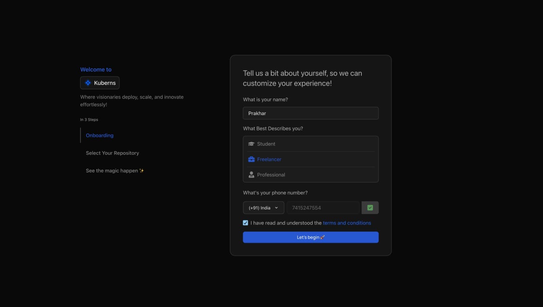Click the rocket emoji on Let's begin button
543x307 pixels.
pos(322,237)
